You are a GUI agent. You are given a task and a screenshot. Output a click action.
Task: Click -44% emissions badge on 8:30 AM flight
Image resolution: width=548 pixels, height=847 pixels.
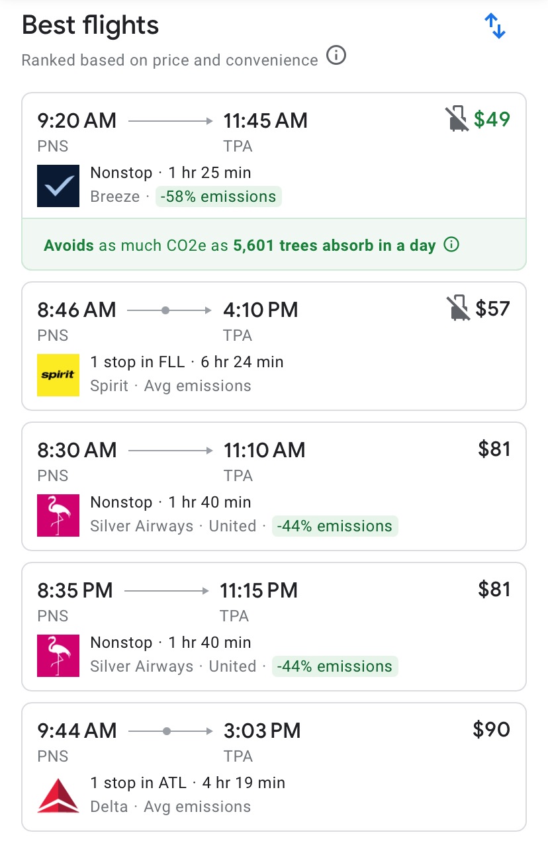click(335, 527)
